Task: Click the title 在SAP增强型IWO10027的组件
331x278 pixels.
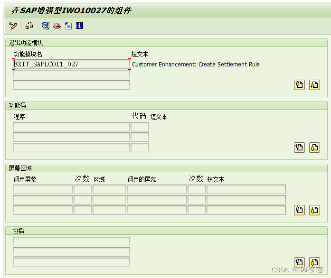Action: [x=71, y=10]
